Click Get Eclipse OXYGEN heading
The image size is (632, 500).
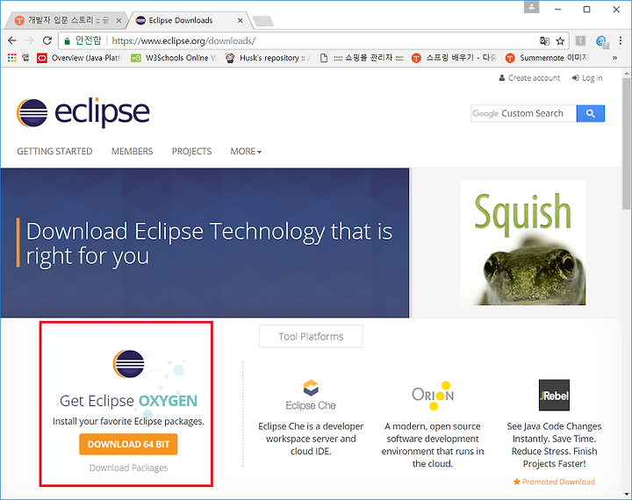coord(128,401)
